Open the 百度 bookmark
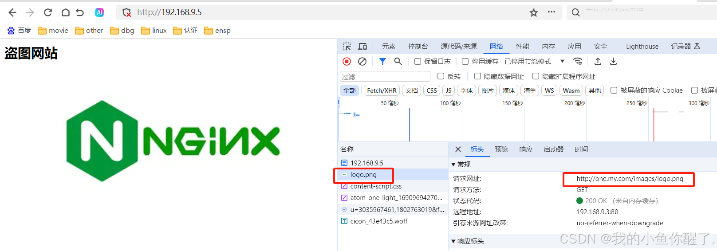This screenshot has height=251, width=717. (19, 30)
